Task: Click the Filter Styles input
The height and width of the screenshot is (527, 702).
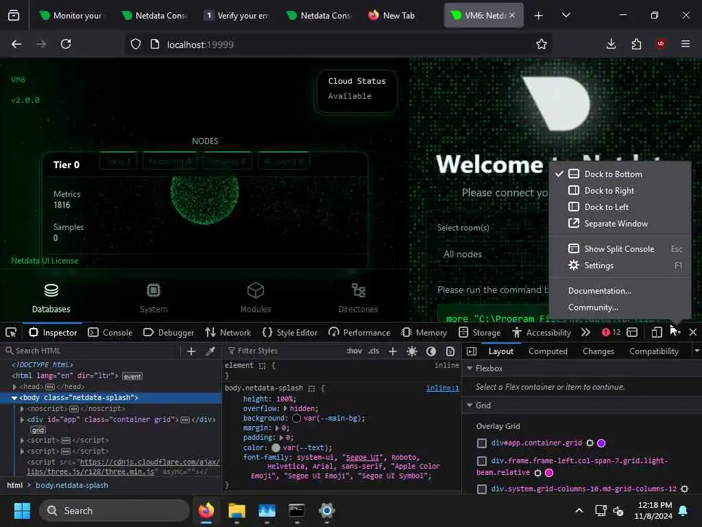Action: (285, 351)
